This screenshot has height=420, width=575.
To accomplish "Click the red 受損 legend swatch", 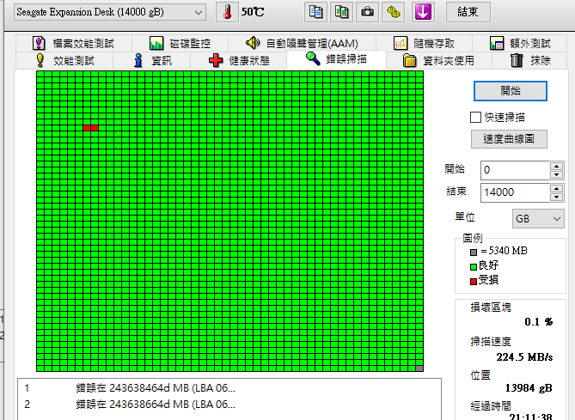I will (474, 281).
